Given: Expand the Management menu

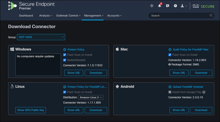Looking at the screenshot, I should [94, 16].
